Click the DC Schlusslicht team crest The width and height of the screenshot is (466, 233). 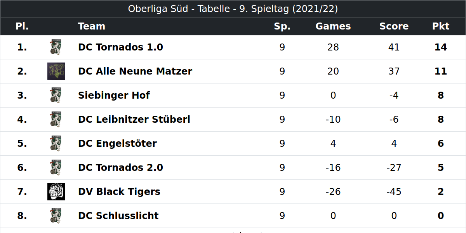pos(56,216)
